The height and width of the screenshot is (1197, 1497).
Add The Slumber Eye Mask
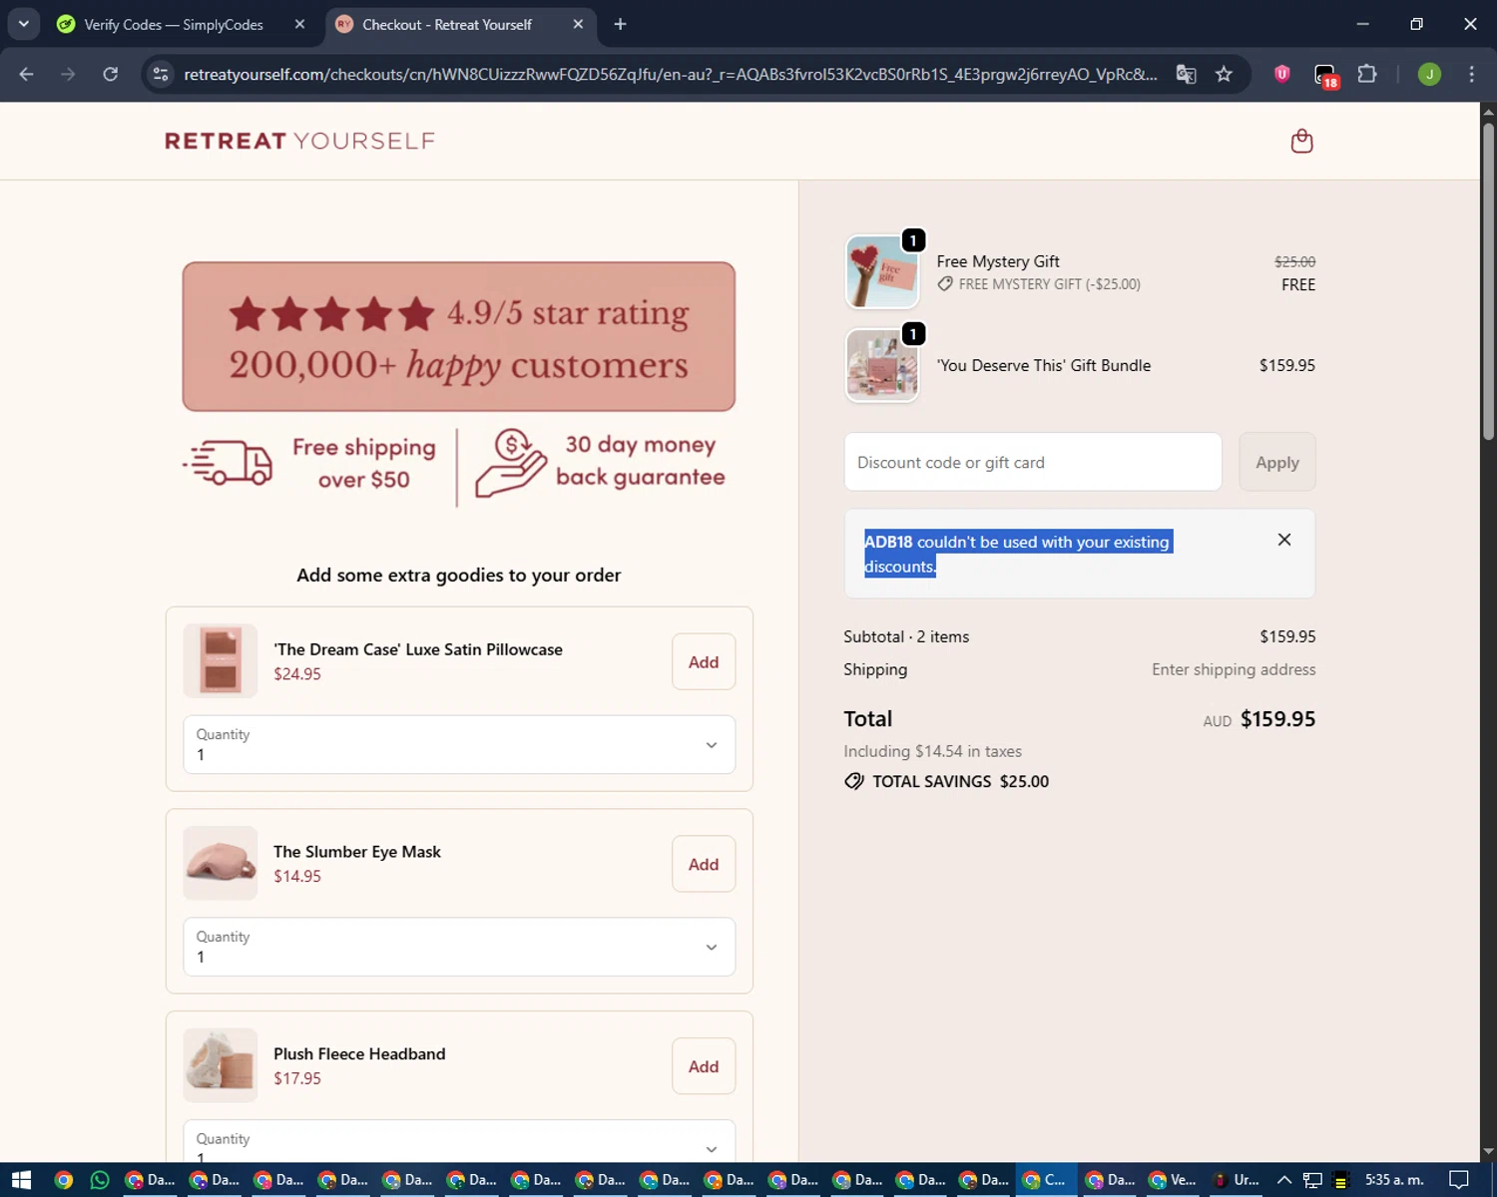pyautogui.click(x=704, y=864)
